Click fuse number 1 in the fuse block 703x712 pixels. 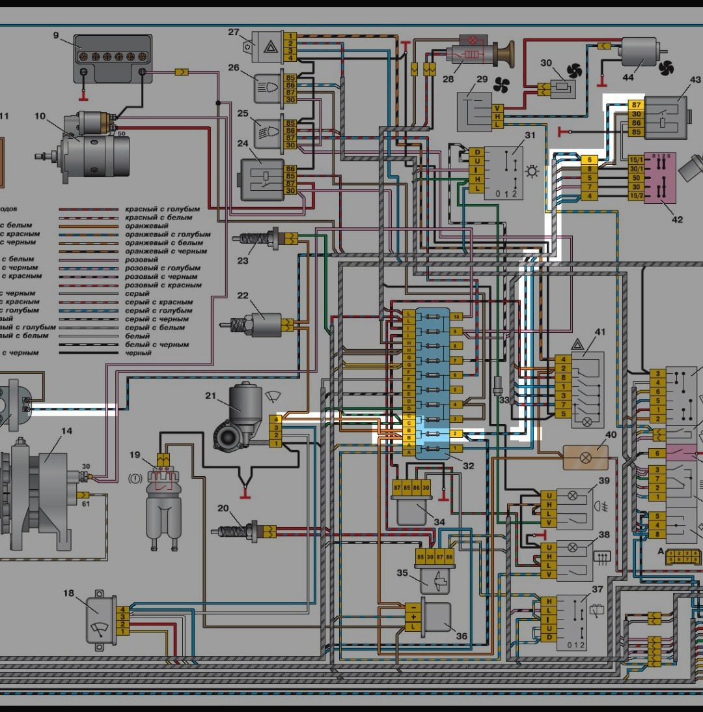pyautogui.click(x=455, y=448)
